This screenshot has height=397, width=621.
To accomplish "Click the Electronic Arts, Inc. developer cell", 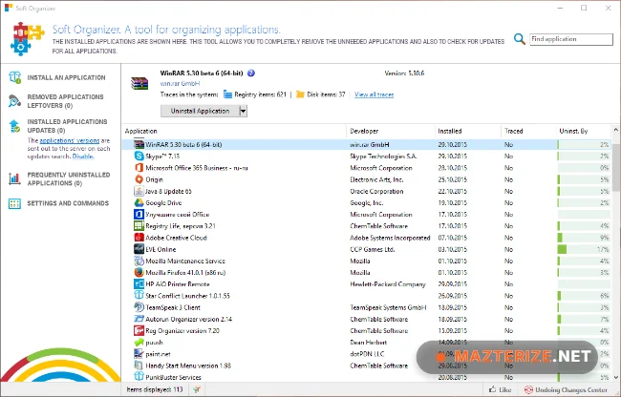I will pos(376,179).
